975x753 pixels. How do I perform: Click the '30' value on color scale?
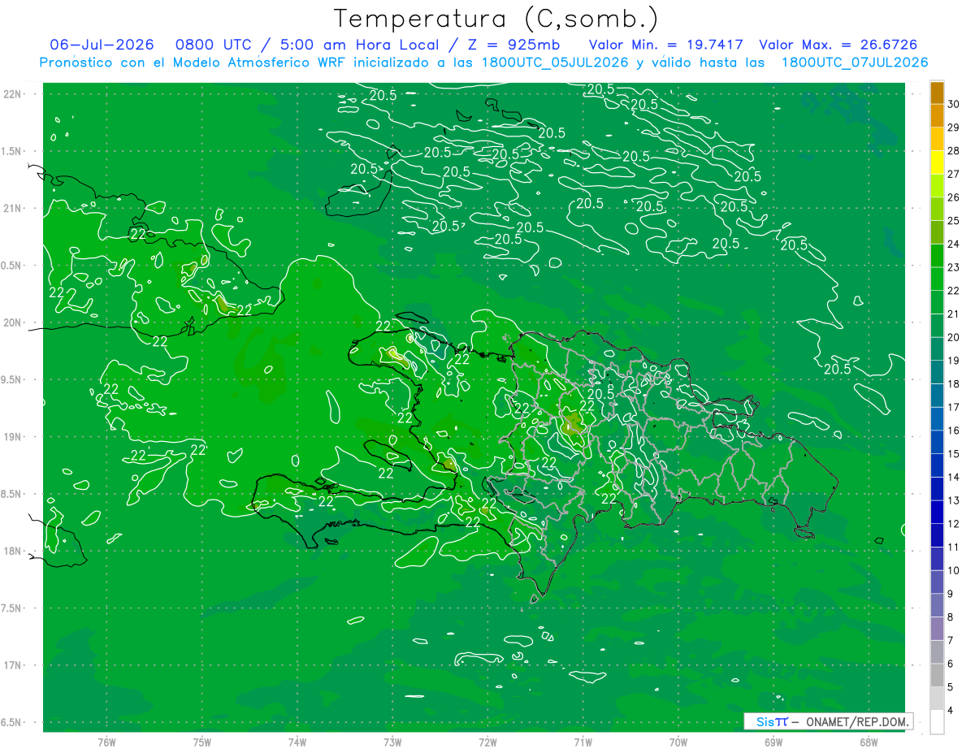(x=954, y=104)
